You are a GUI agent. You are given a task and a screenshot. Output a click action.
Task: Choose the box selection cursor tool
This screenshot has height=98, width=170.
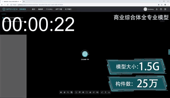pyautogui.click(x=76, y=92)
